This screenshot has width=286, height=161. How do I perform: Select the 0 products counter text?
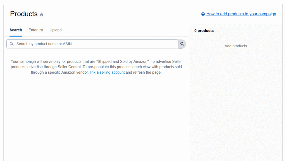(204, 31)
